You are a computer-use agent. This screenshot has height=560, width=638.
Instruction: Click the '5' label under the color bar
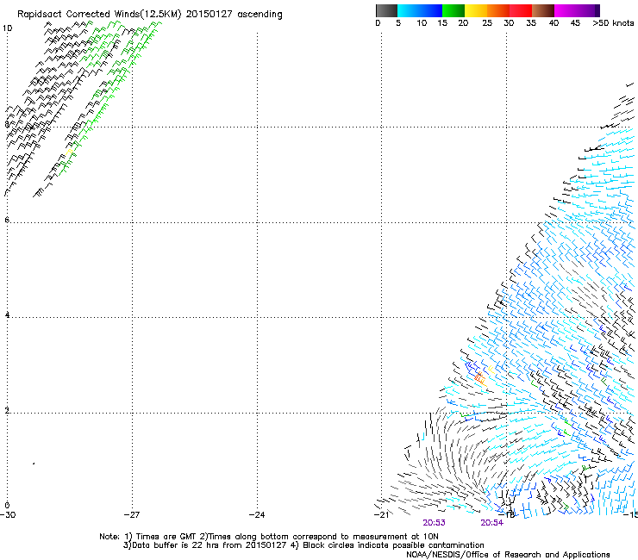(x=398, y=23)
